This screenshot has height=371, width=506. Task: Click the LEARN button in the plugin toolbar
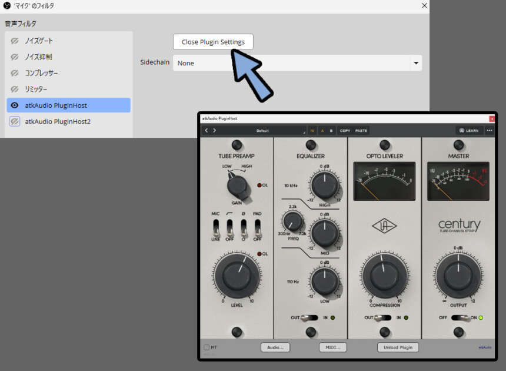(x=468, y=130)
